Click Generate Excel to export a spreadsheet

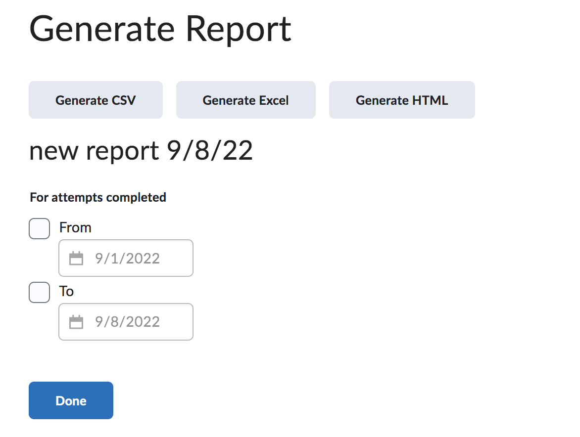coord(245,100)
